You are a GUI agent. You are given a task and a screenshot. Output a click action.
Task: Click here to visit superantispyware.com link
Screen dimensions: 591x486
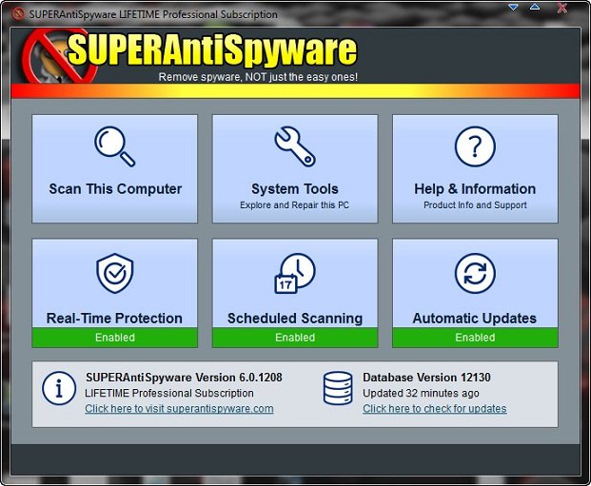[179, 409]
